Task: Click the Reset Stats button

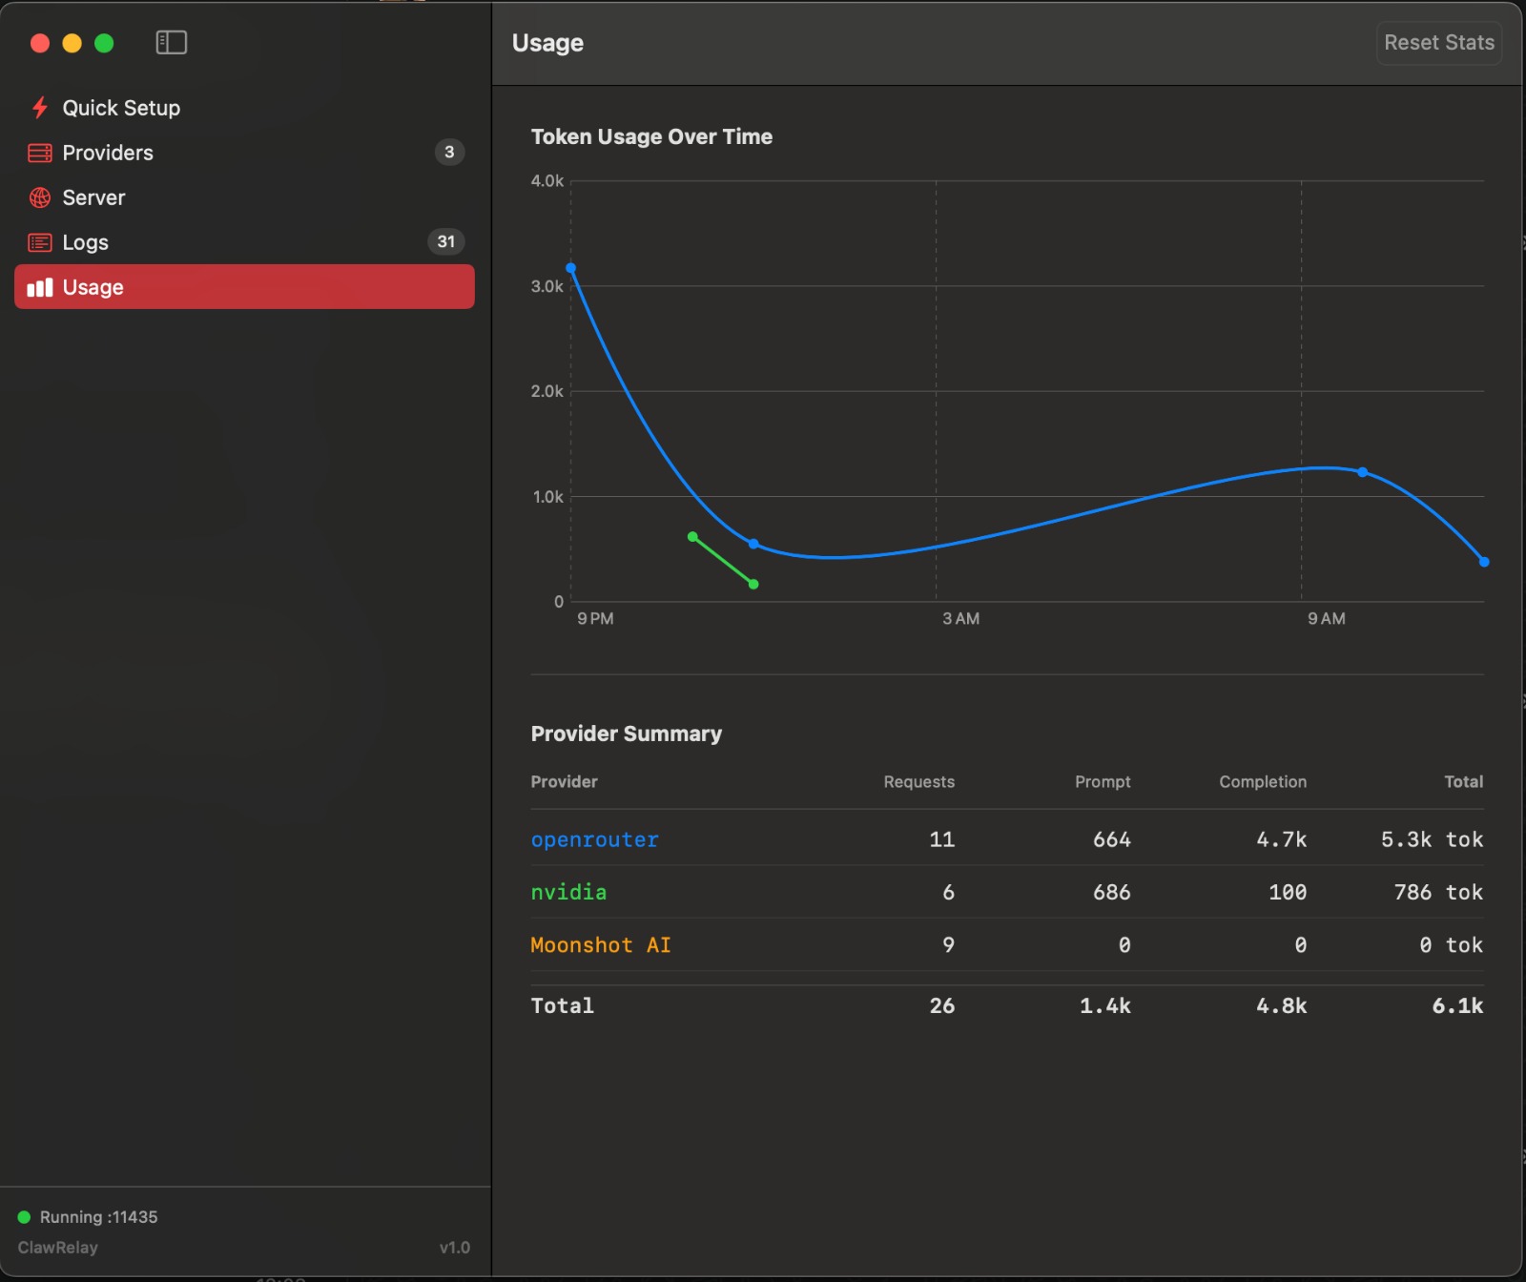Action: pos(1439,43)
